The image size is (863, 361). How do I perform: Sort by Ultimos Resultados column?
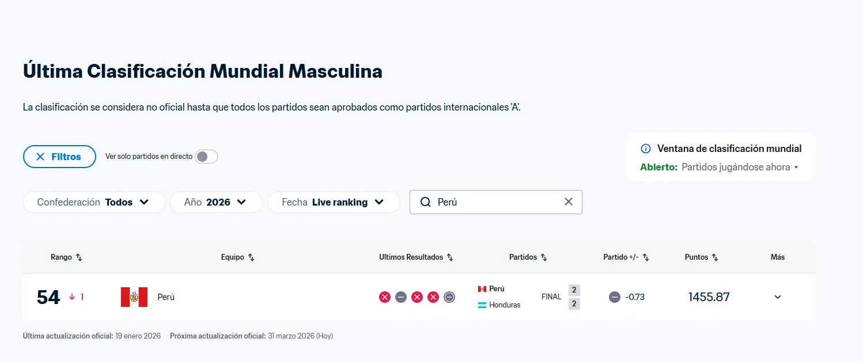(x=450, y=257)
